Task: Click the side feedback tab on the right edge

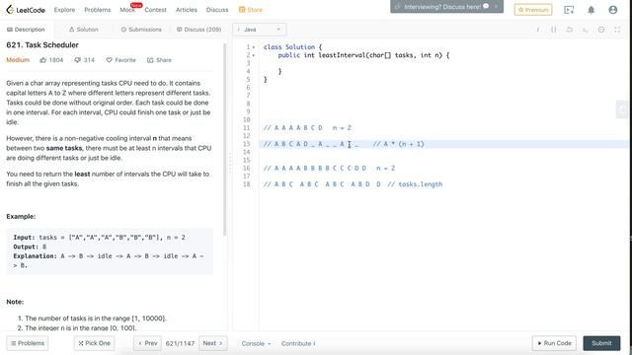Action: (x=623, y=109)
